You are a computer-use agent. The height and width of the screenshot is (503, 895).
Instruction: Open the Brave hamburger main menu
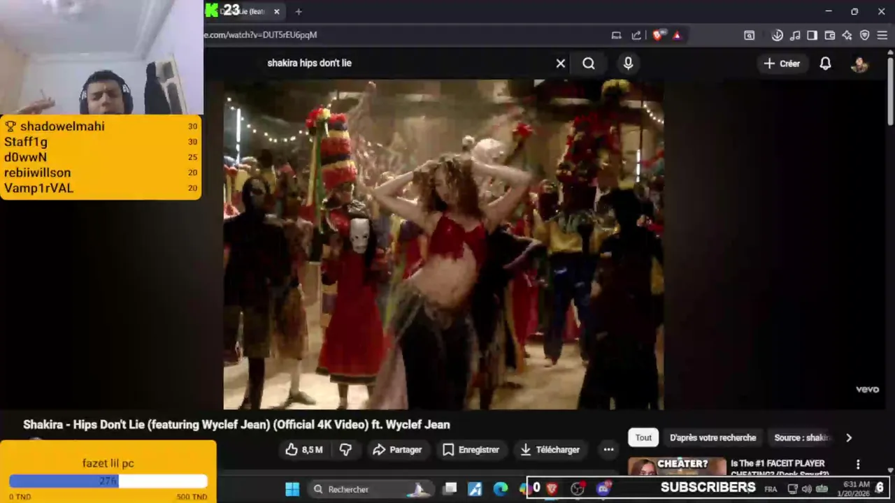(x=882, y=35)
